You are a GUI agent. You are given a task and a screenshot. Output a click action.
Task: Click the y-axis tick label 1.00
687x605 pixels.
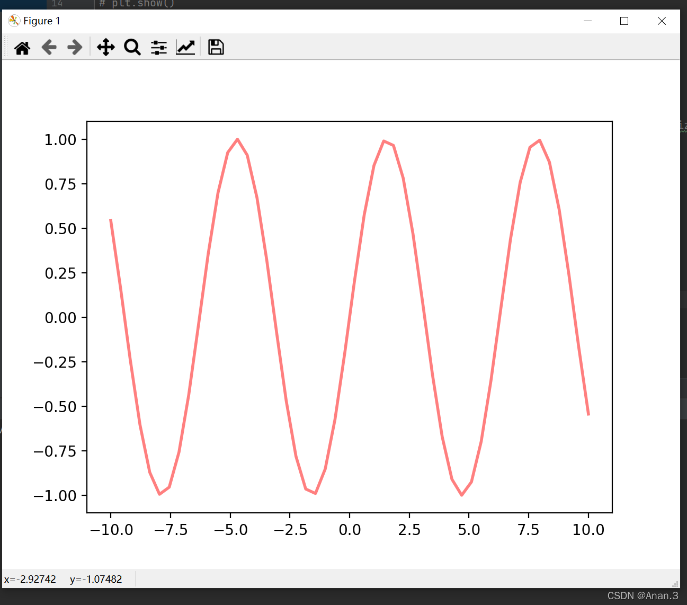(x=60, y=140)
